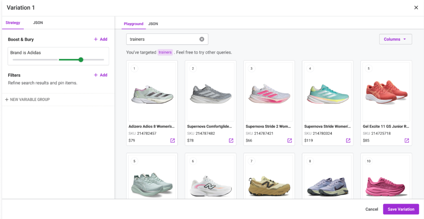This screenshot has width=424, height=219.
Task: Open external link for SKU 214782457
Action: [173, 140]
